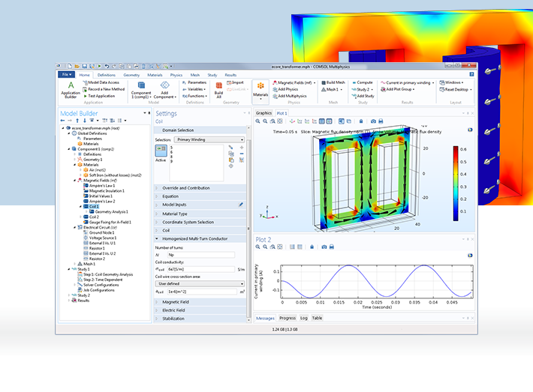This screenshot has width=533, height=392.
Task: Expand the Override and Contribution section
Action: [200, 188]
